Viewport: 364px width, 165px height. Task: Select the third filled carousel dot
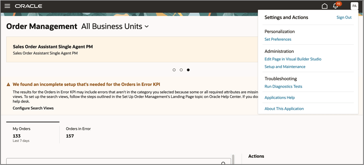click(x=188, y=70)
